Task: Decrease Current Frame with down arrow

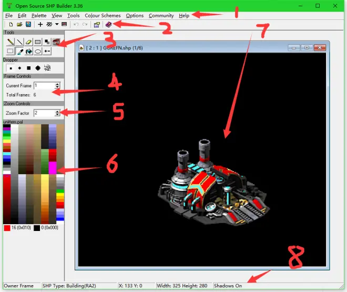Action: point(57,87)
